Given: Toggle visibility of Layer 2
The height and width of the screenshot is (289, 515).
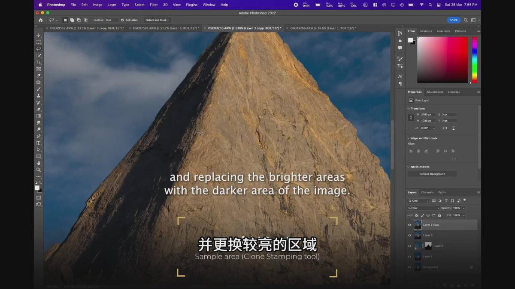Looking at the screenshot, I should [x=409, y=246].
